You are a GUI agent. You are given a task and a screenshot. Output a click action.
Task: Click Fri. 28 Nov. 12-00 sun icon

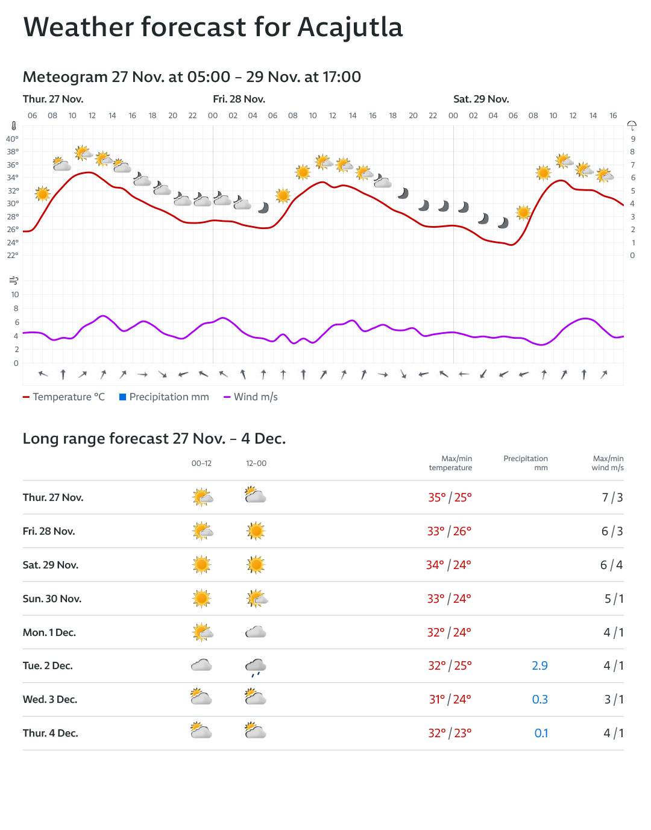[256, 531]
